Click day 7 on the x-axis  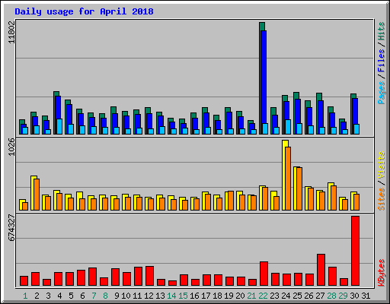(x=94, y=296)
